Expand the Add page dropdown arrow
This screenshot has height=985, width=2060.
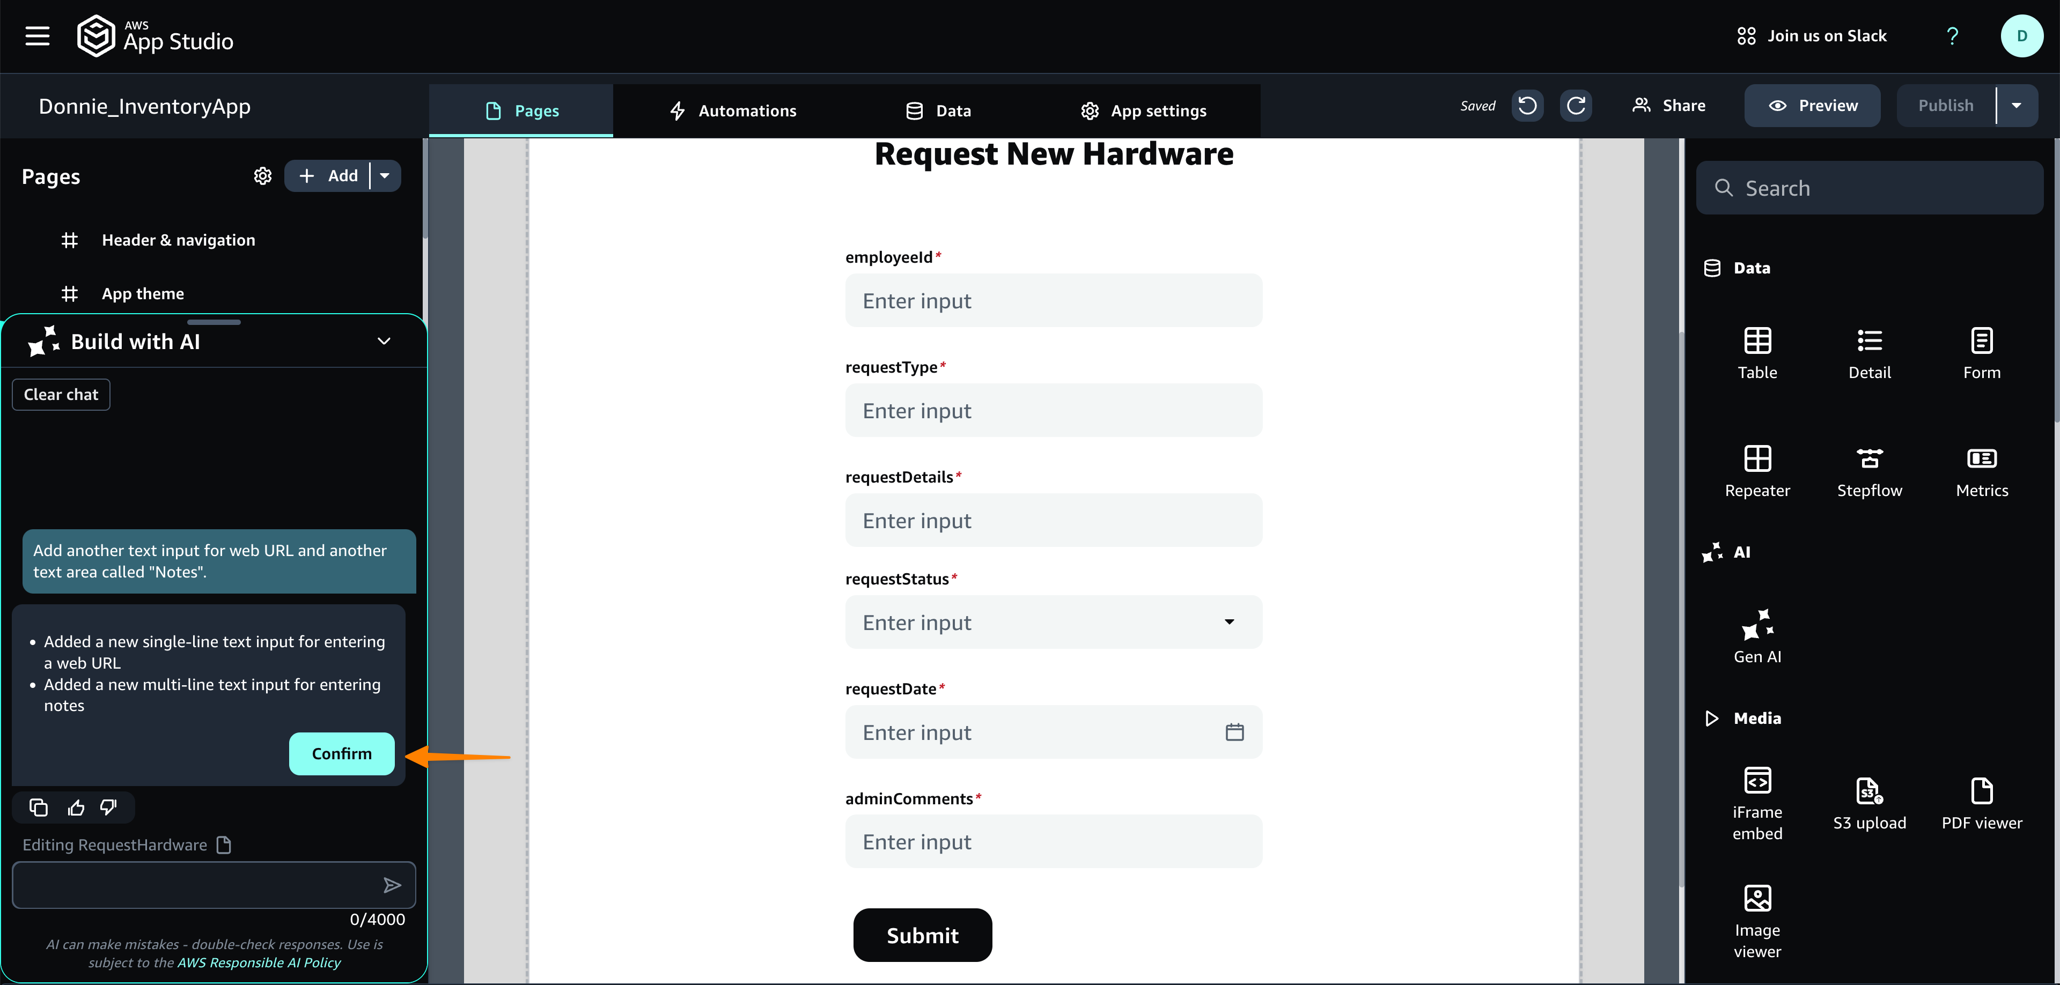pos(385,176)
